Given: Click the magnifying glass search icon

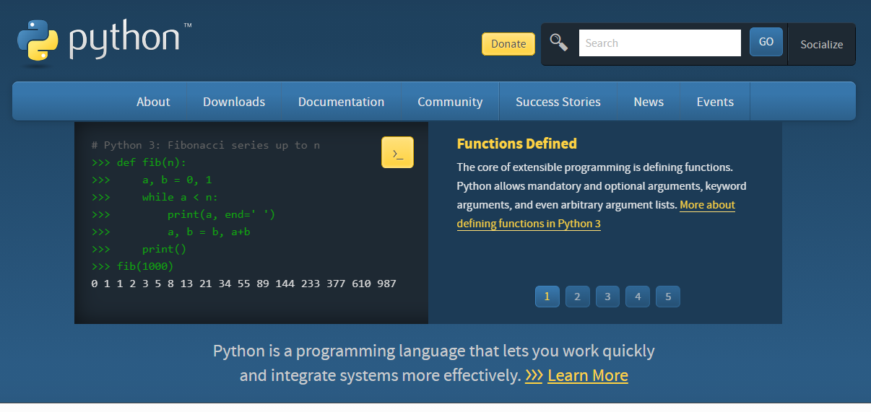Looking at the screenshot, I should coord(559,43).
